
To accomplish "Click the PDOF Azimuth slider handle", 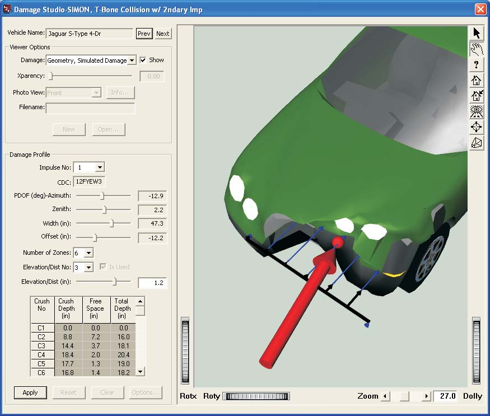I will [102, 195].
